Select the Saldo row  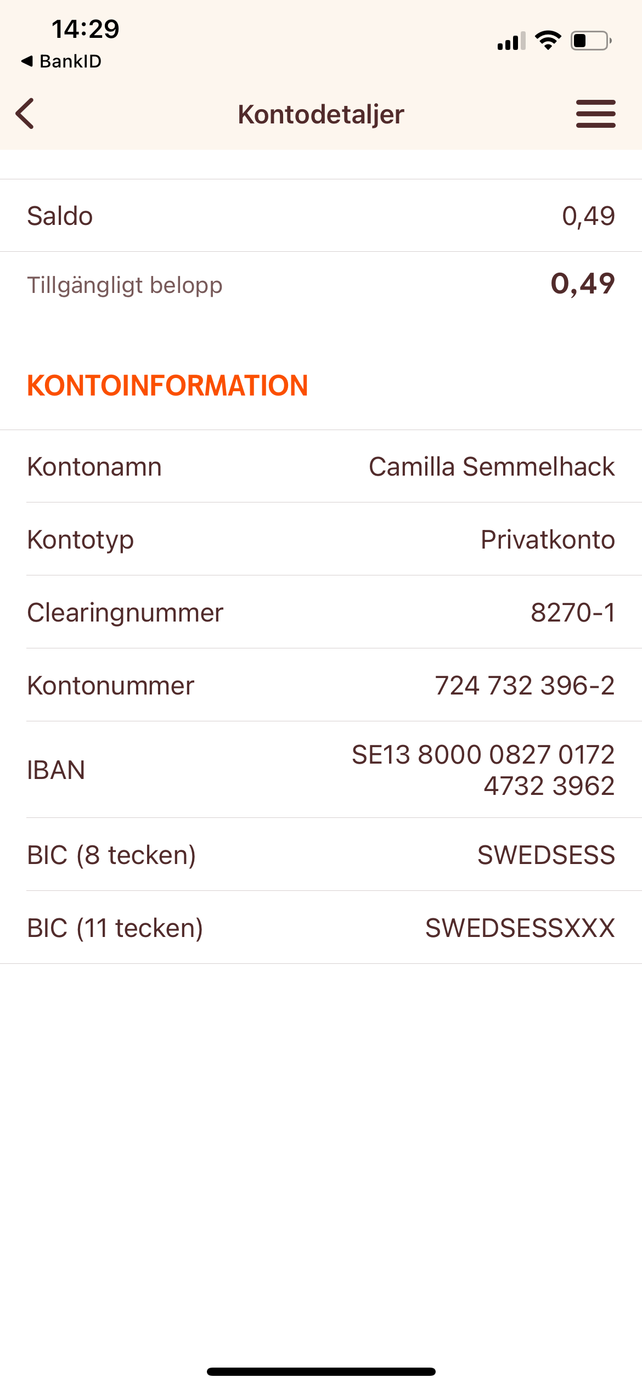click(321, 216)
